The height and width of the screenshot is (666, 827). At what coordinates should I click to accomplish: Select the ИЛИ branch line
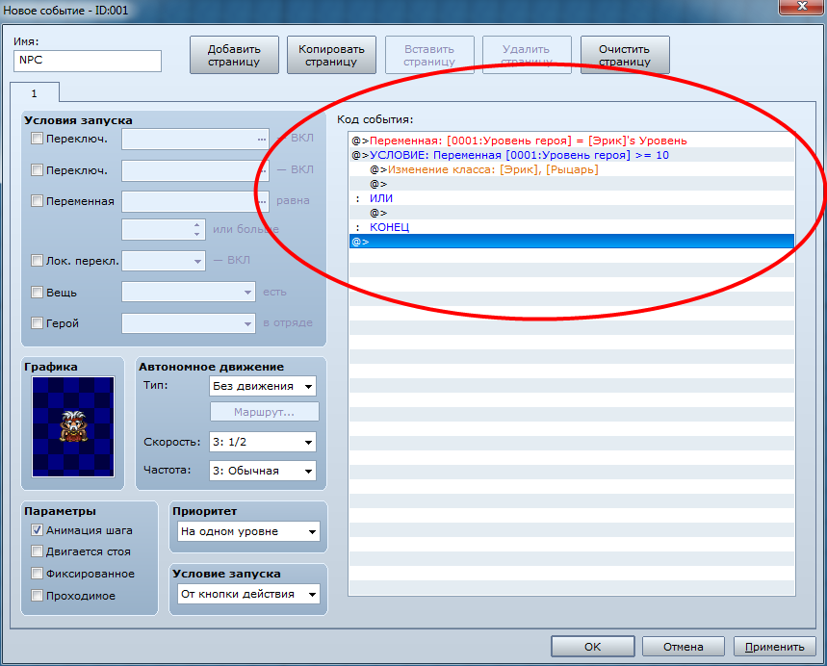(572, 198)
